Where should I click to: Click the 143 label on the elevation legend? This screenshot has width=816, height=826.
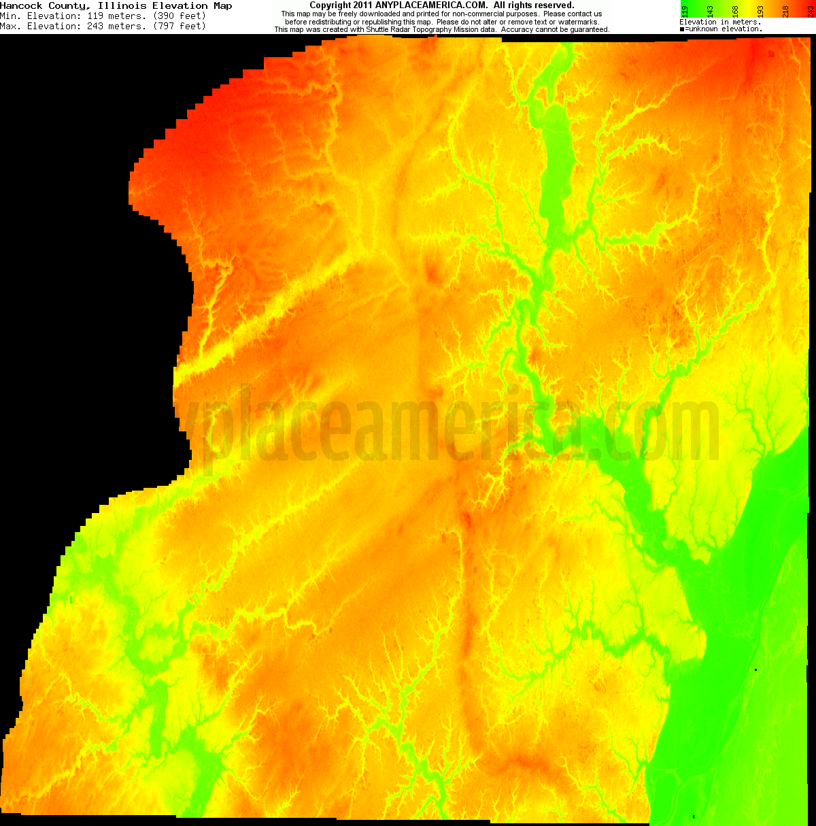[711, 10]
